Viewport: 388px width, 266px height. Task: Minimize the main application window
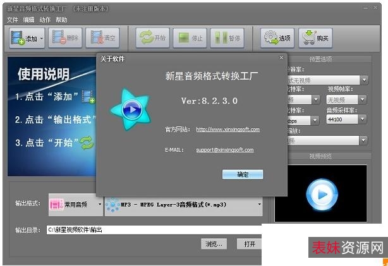366,8
